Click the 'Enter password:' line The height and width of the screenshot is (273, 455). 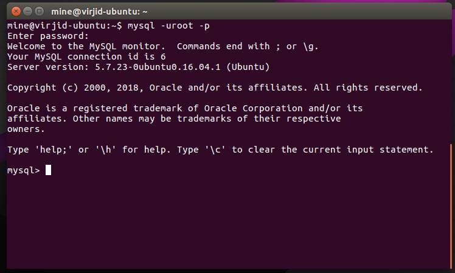(x=48, y=36)
